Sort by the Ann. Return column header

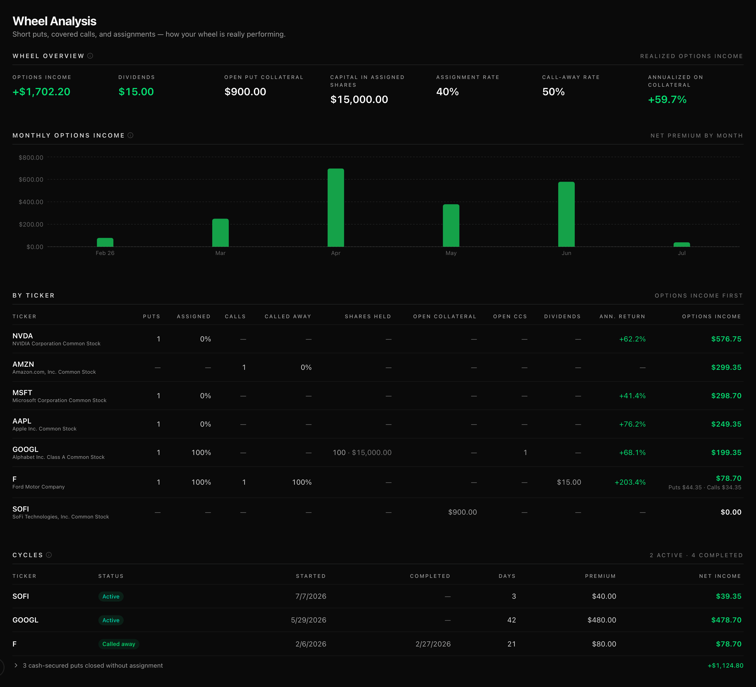click(622, 316)
